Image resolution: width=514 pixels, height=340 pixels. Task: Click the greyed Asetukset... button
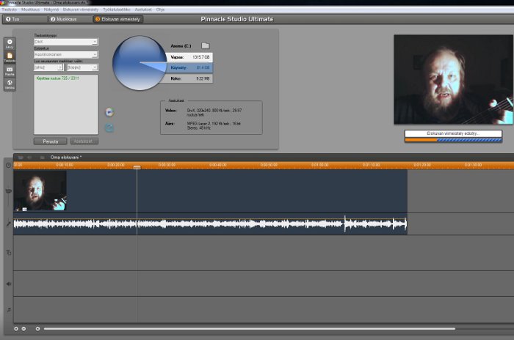pyautogui.click(x=84, y=141)
